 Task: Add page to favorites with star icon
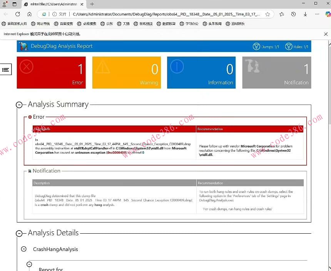[x=267, y=14]
